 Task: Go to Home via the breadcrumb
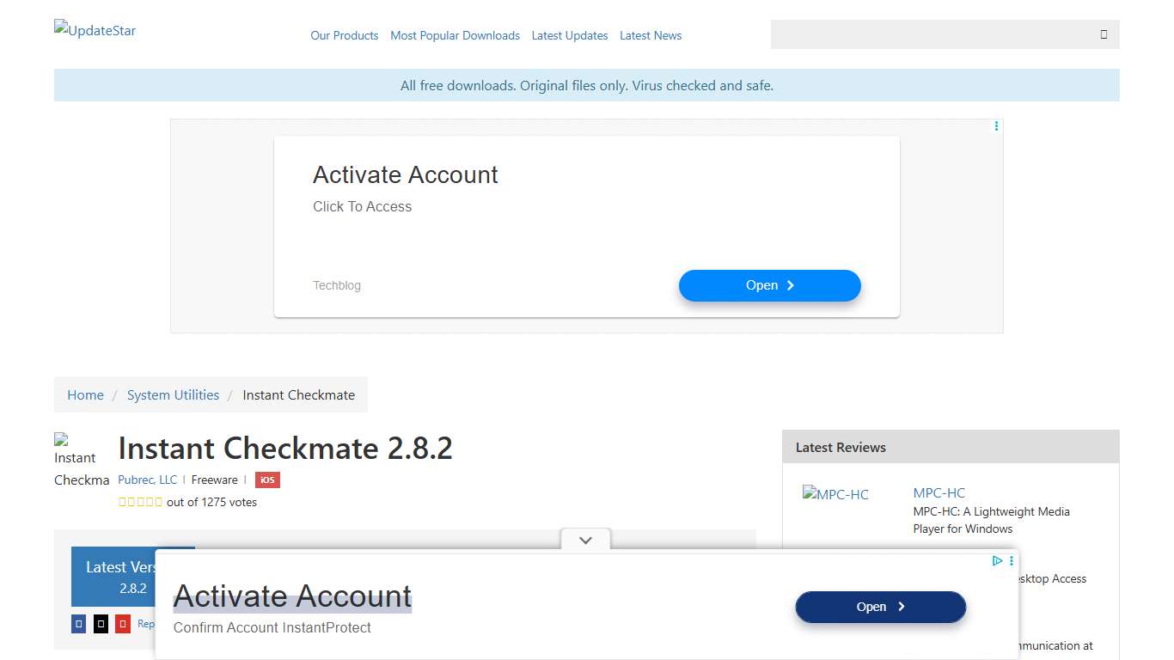click(x=85, y=394)
